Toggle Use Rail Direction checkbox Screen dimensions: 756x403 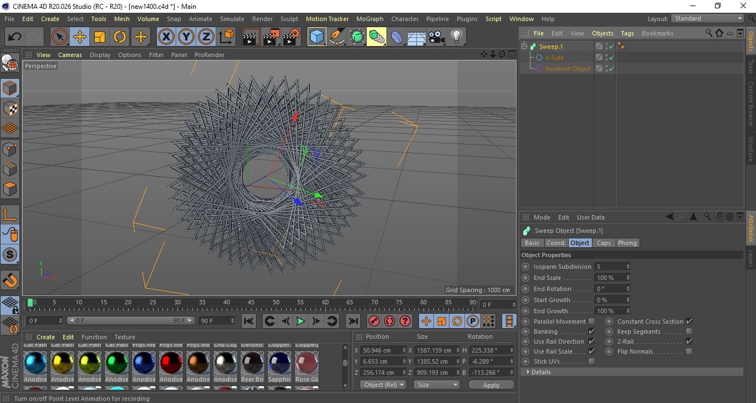click(591, 341)
